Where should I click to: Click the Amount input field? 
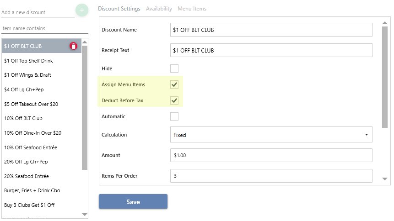271,155
